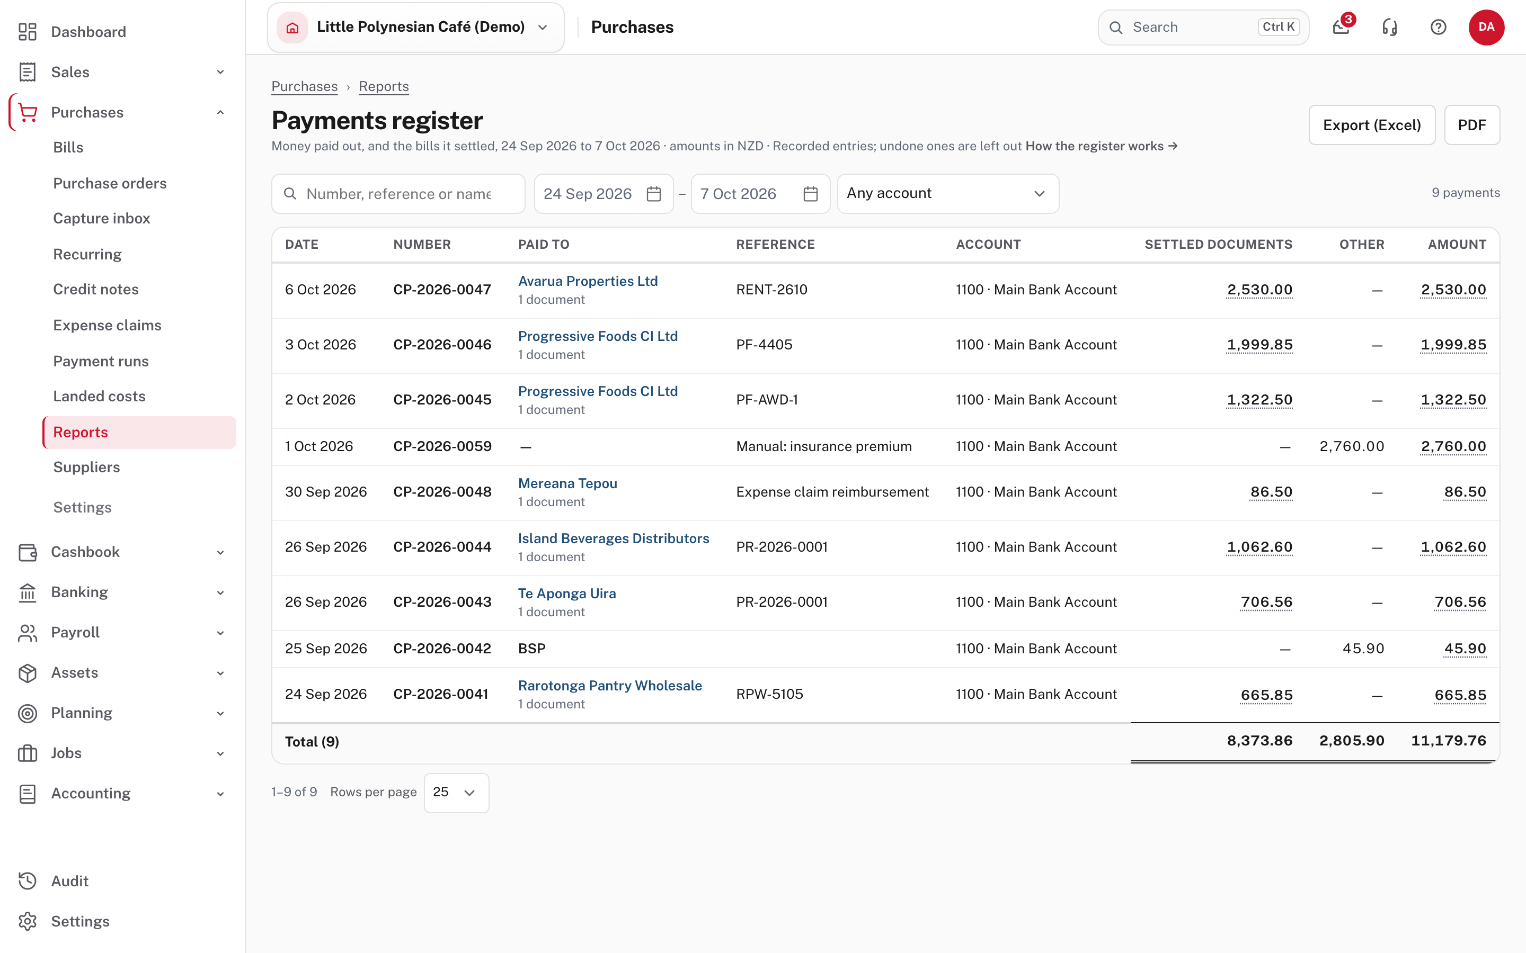Viewport: 1526px width, 953px height.
Task: Click the Banking building icon
Action: tap(27, 592)
